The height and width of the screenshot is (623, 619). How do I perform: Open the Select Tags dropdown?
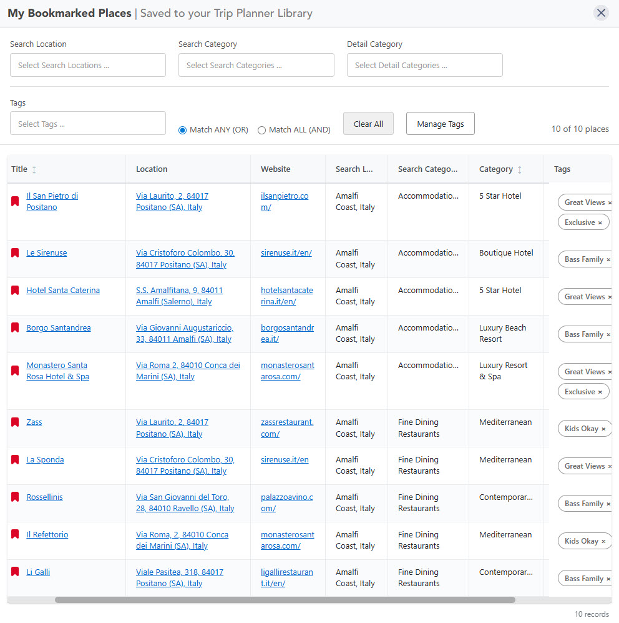88,124
